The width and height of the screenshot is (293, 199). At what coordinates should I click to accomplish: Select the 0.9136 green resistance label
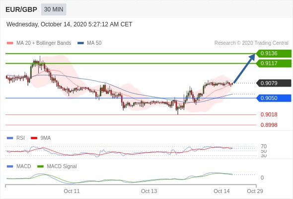[x=274, y=53]
